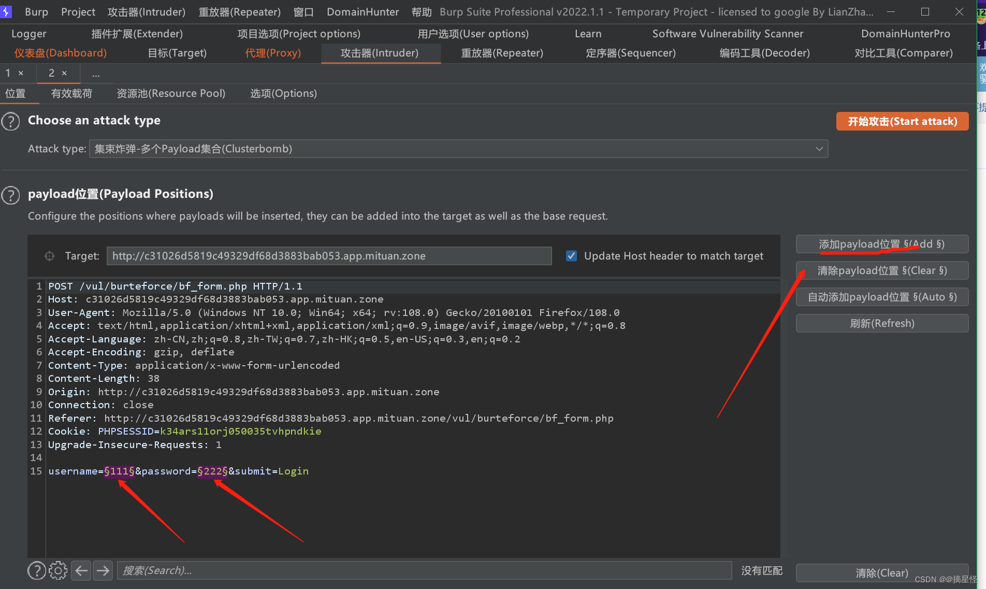Image resolution: width=986 pixels, height=589 pixels.
Task: Switch to 定序器(Sequencer) tab
Action: point(631,53)
